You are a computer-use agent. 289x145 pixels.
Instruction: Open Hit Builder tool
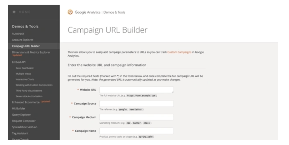19,108
